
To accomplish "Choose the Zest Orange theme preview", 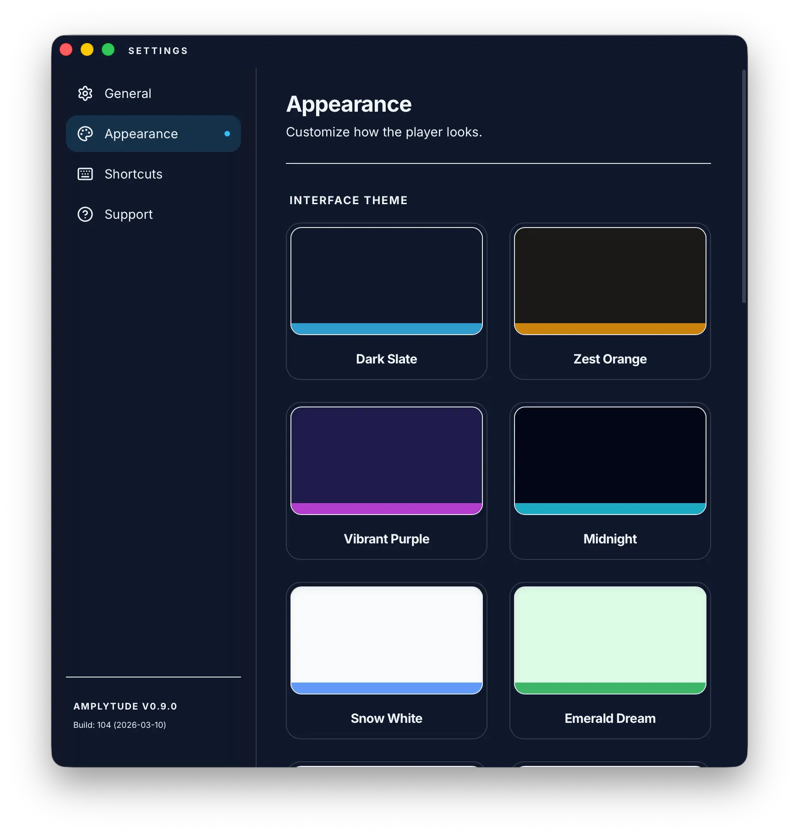I will click(x=609, y=280).
